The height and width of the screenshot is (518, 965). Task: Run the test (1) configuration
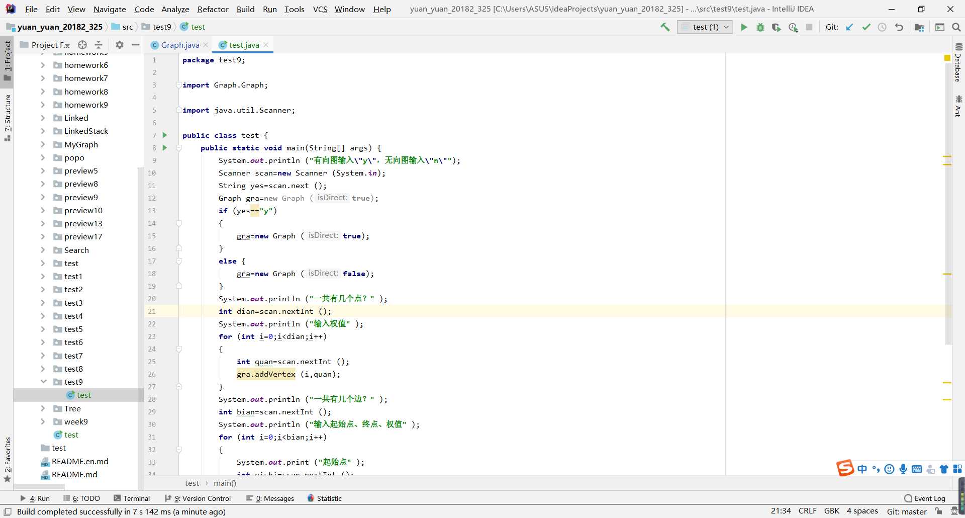744,27
